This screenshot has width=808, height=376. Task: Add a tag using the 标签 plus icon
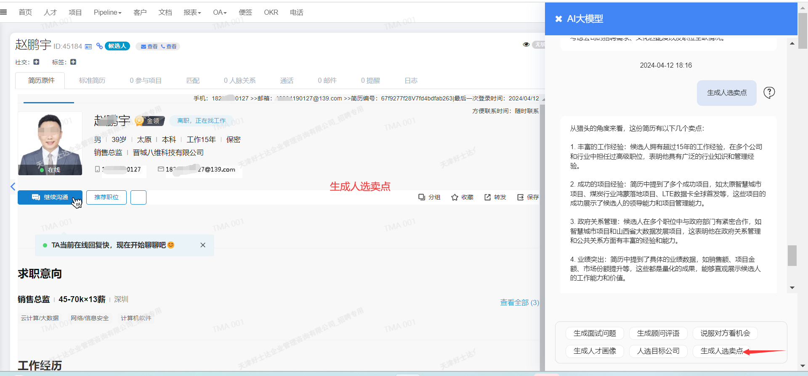[x=73, y=62]
